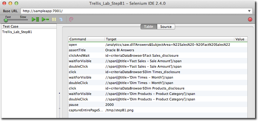
Task: Open the Base URL dropdown arrow
Action: (250, 11)
